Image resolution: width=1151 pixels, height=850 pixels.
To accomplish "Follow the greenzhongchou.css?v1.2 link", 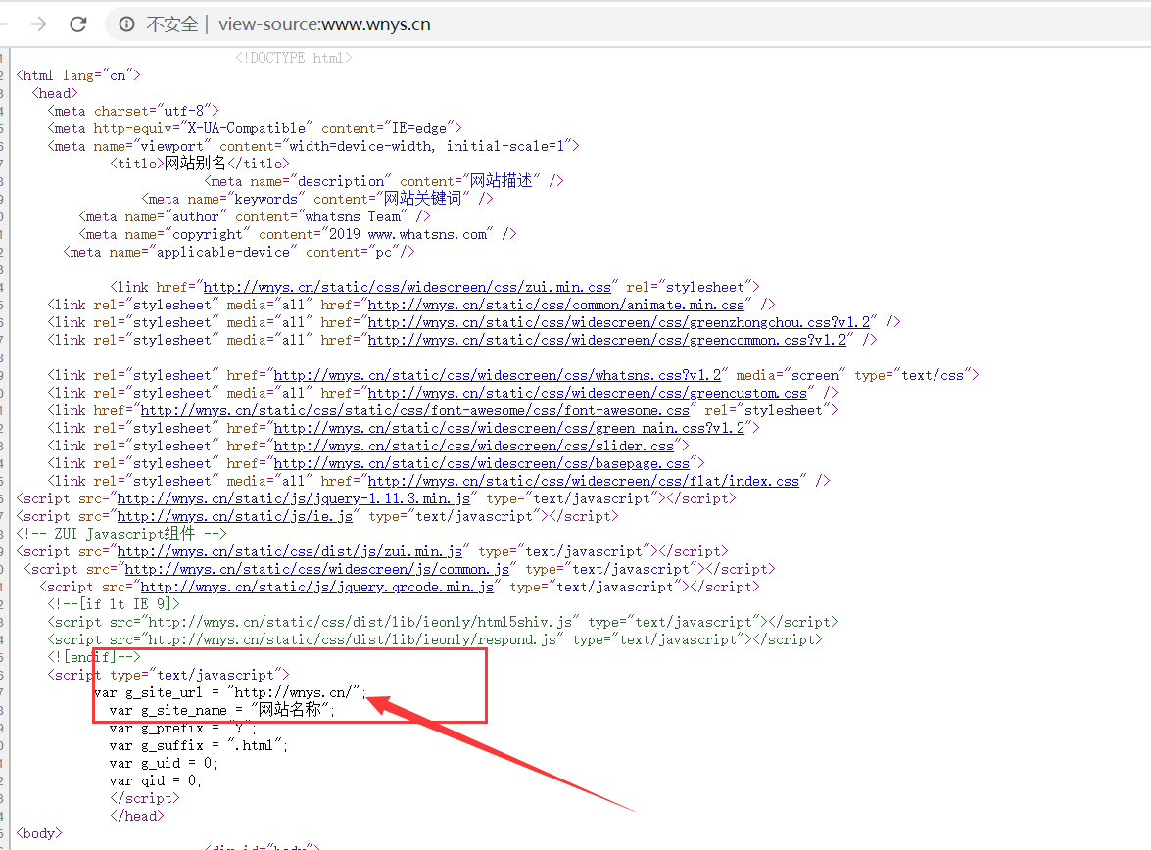I will point(618,322).
